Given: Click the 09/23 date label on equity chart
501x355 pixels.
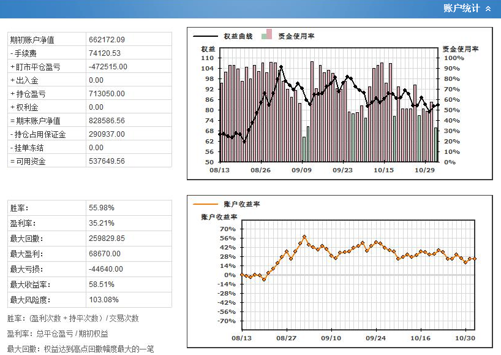Looking at the screenshot, I should pos(342,169).
